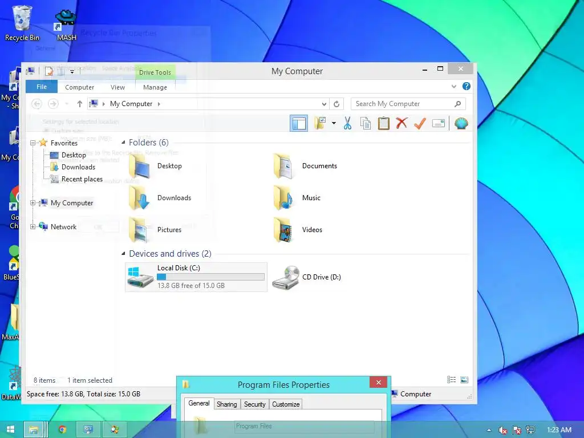Click the red X Delete icon
Viewport: 584px width, 438px height.
point(401,123)
